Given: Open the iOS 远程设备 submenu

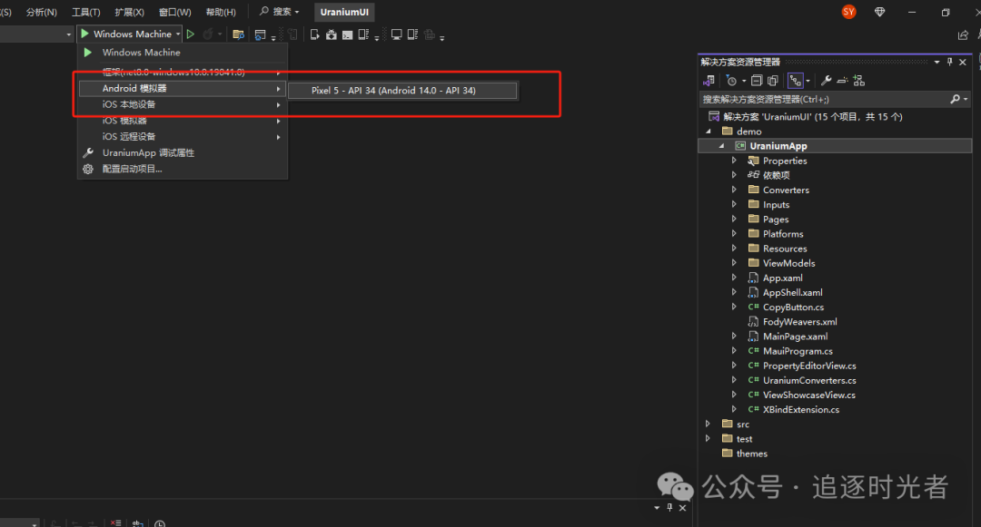Looking at the screenshot, I should coord(182,137).
